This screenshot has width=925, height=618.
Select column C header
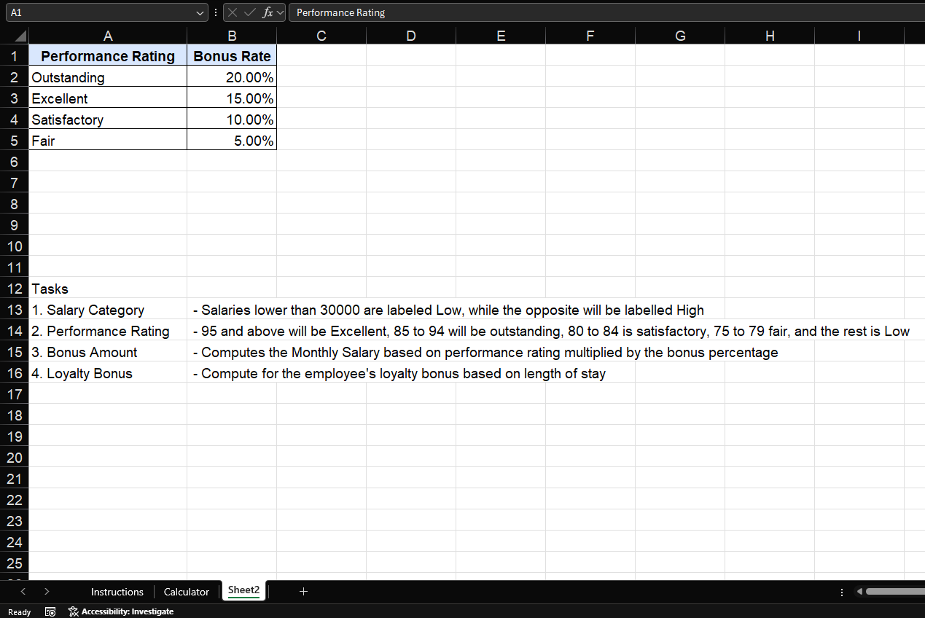point(321,36)
